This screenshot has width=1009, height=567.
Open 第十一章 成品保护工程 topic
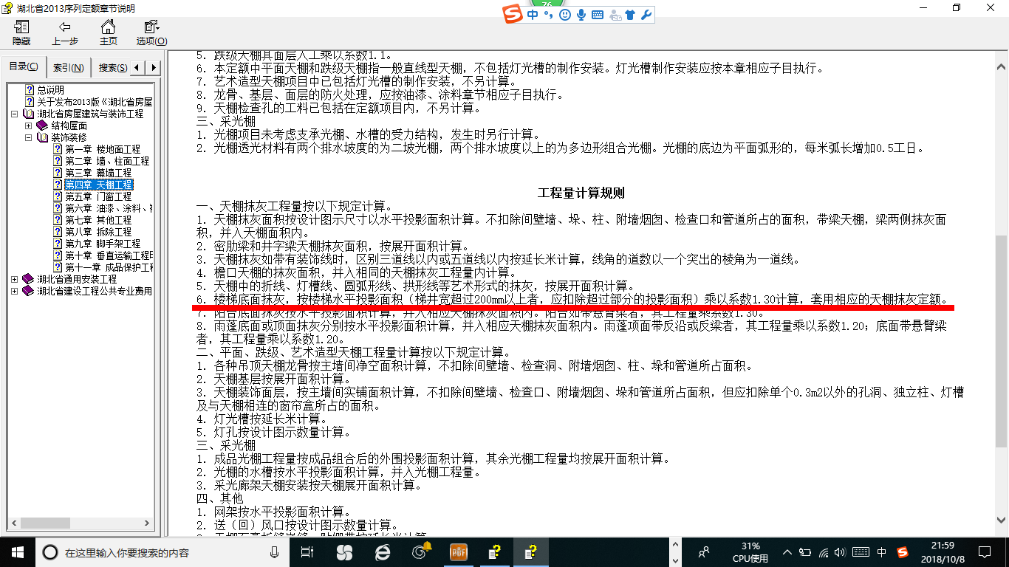coord(109,267)
